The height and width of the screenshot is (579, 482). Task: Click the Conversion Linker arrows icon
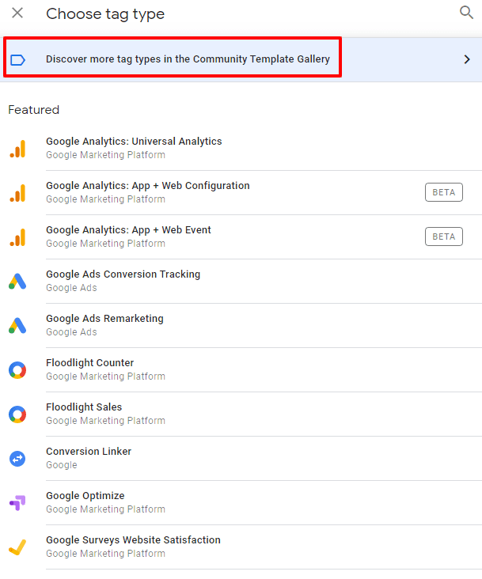17,459
